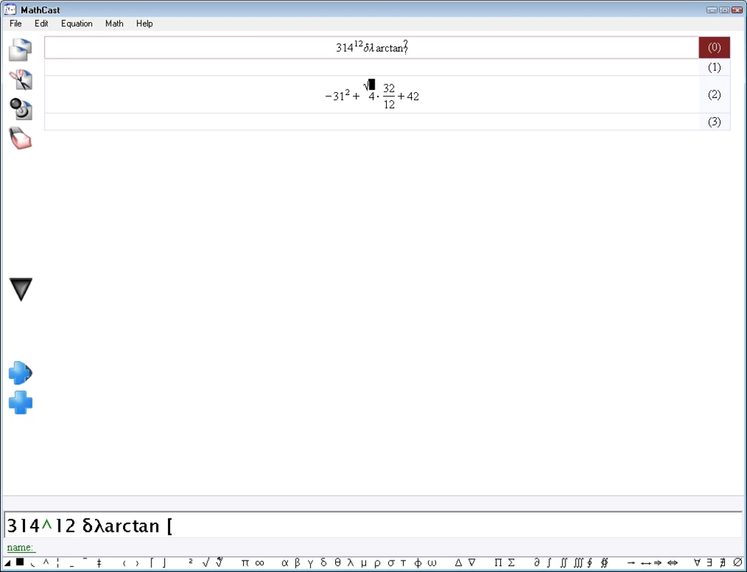
Task: Select equation row labeled (2)
Action: coord(714,94)
